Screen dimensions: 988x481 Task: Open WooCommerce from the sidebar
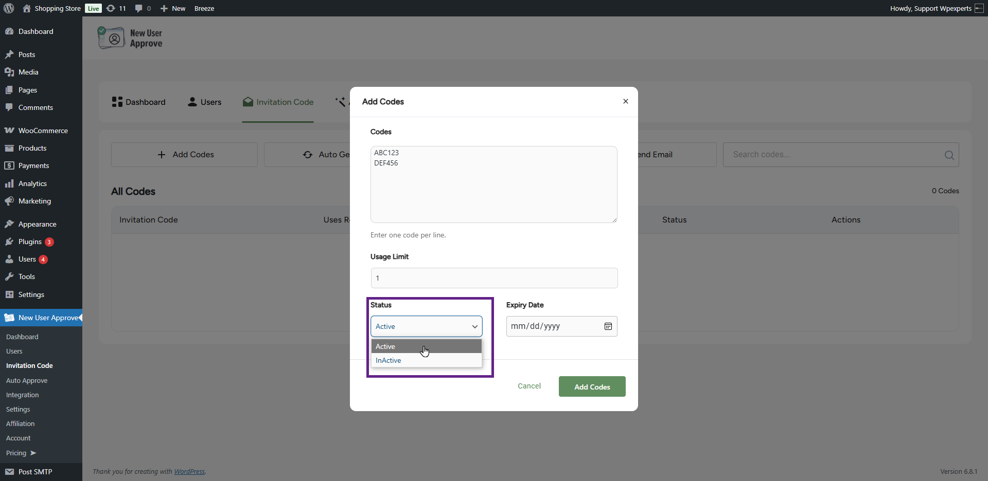pos(43,131)
